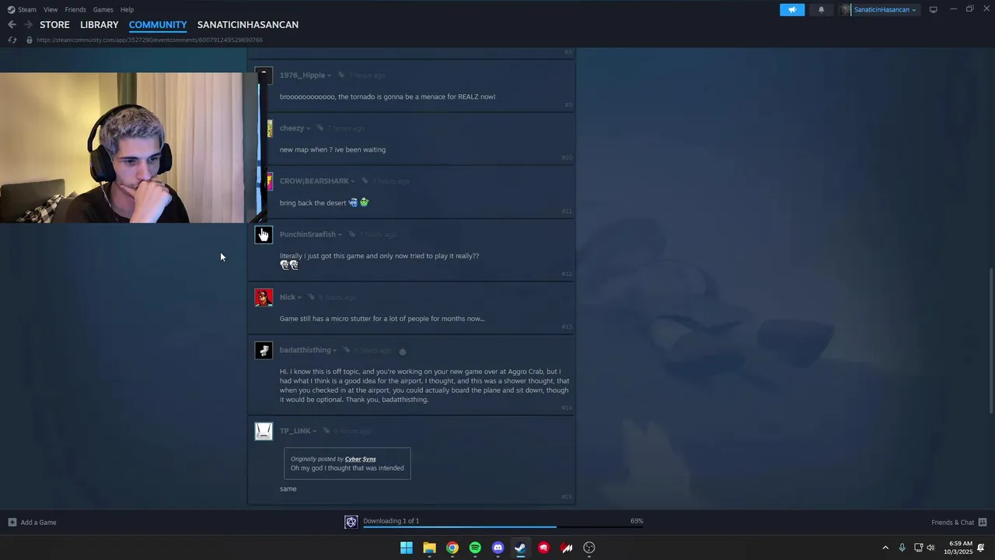Image resolution: width=995 pixels, height=560 pixels.
Task: Open File Explorer from taskbar
Action: click(429, 548)
